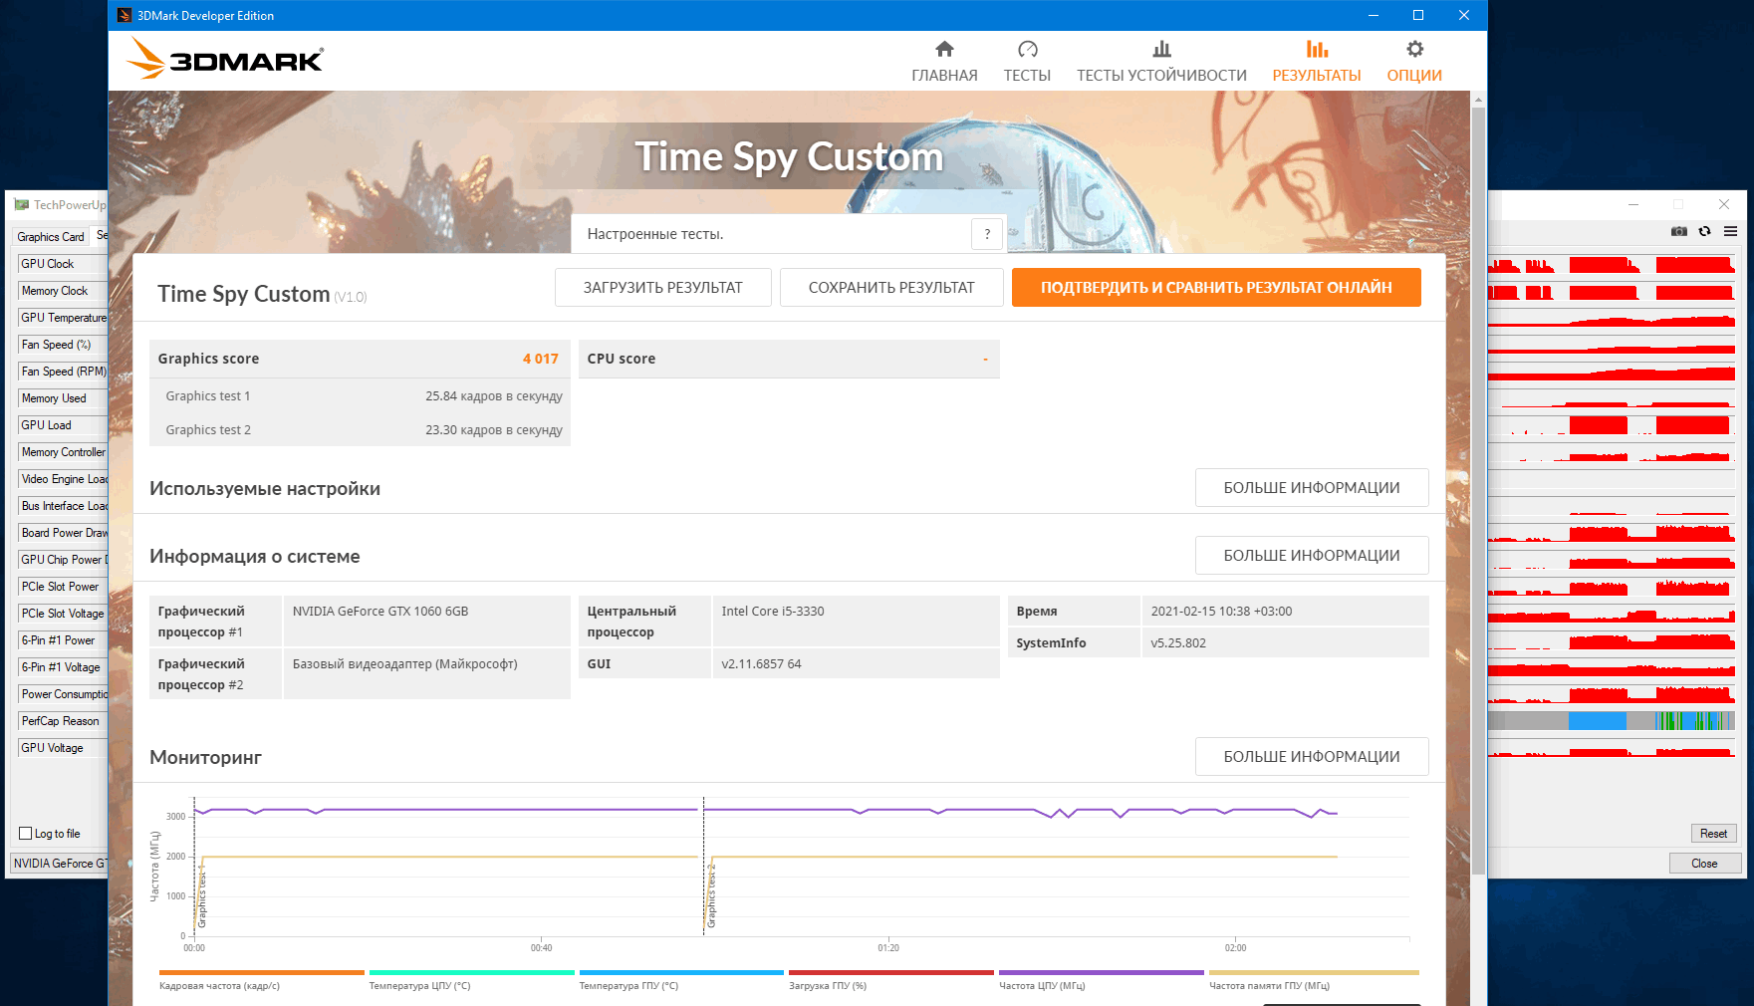Select GPU Voltage sensor in GPU-Z
Viewport: 1754px width, 1006px height.
(63, 748)
